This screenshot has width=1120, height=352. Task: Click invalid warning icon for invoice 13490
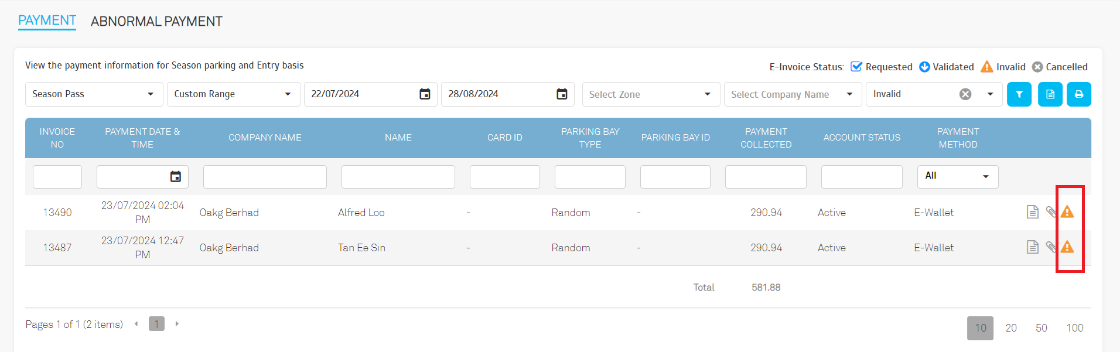coord(1067,212)
